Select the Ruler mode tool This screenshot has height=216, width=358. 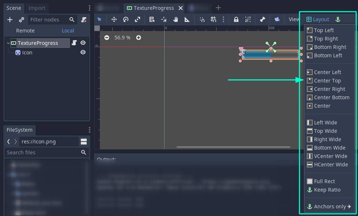point(187,19)
